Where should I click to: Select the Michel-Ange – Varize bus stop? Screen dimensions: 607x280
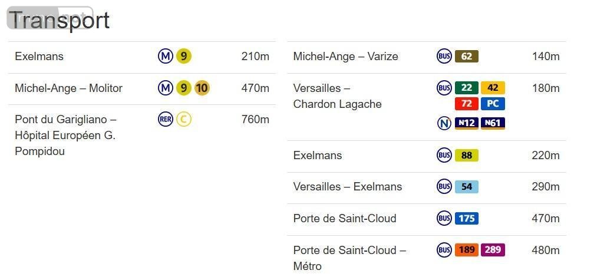[x=345, y=57]
